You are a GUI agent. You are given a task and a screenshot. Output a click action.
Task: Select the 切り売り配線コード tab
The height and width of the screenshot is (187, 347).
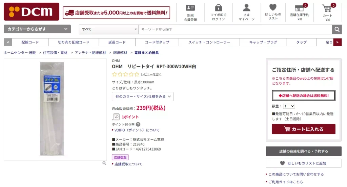click(x=74, y=42)
